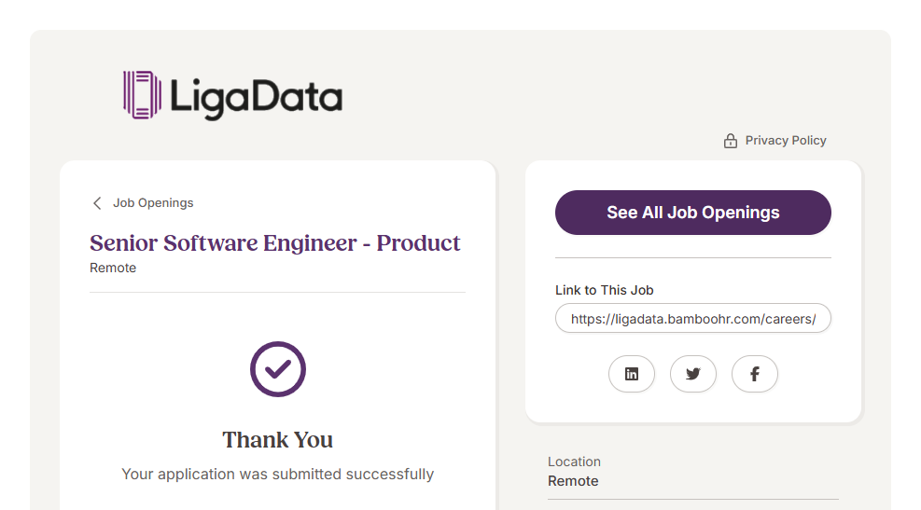921x510 pixels.
Task: Click the Location label
Action: click(x=574, y=462)
